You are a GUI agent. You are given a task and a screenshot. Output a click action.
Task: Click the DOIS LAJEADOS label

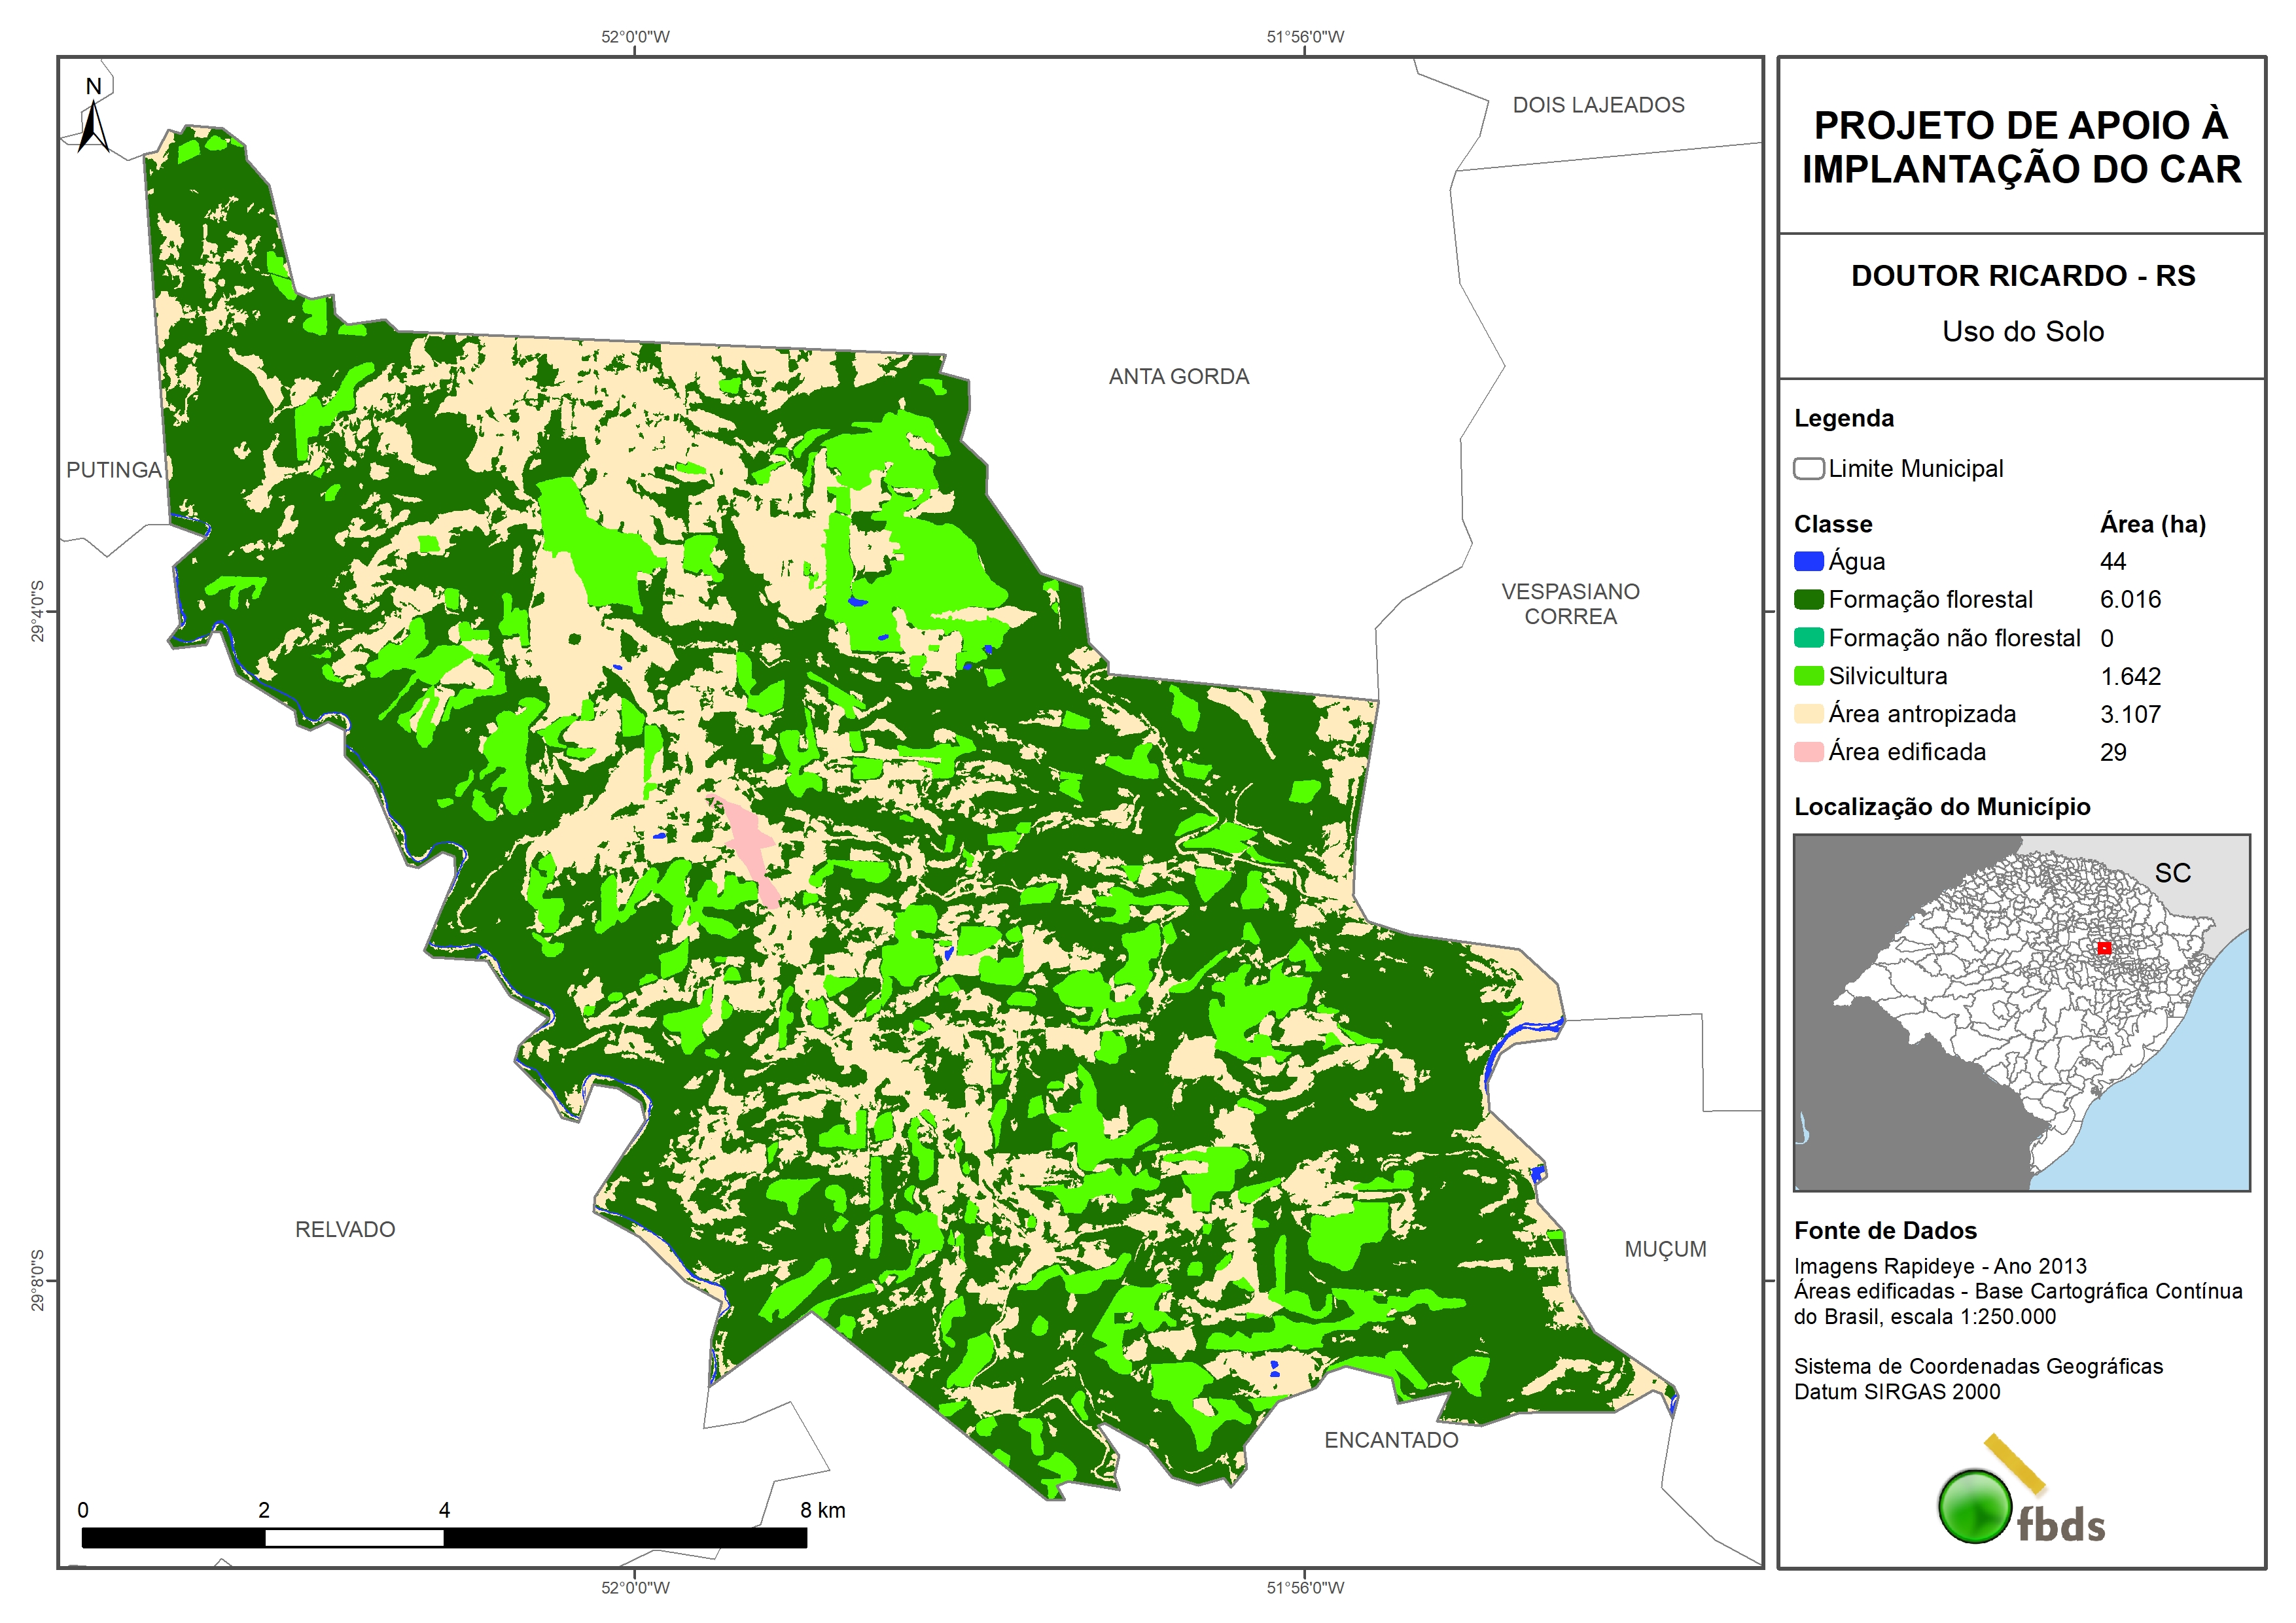(1597, 105)
